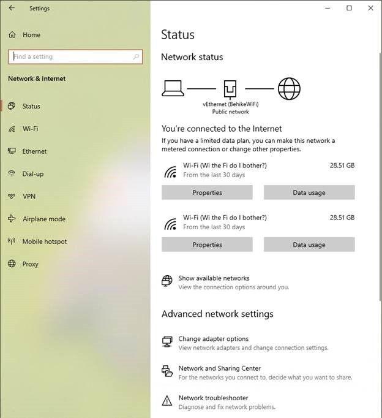The width and height of the screenshot is (382, 418).
Task: Open Show available networks
Action: [214, 278]
